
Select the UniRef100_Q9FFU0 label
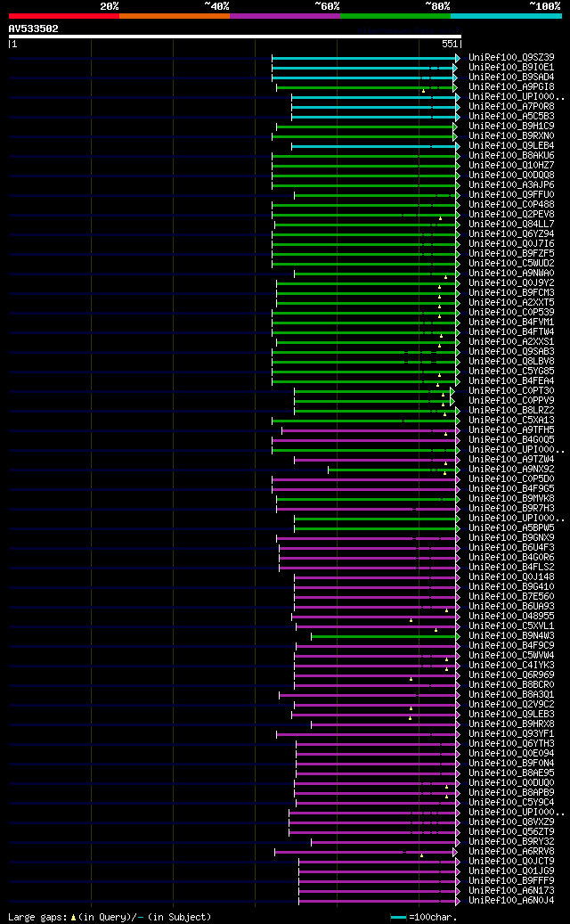[511, 195]
